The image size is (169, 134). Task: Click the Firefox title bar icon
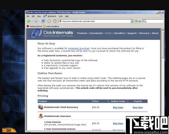[27, 12]
